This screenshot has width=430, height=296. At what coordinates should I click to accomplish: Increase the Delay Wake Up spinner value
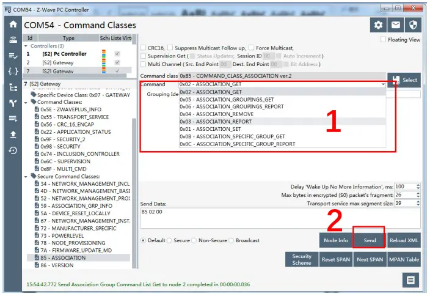click(x=418, y=185)
